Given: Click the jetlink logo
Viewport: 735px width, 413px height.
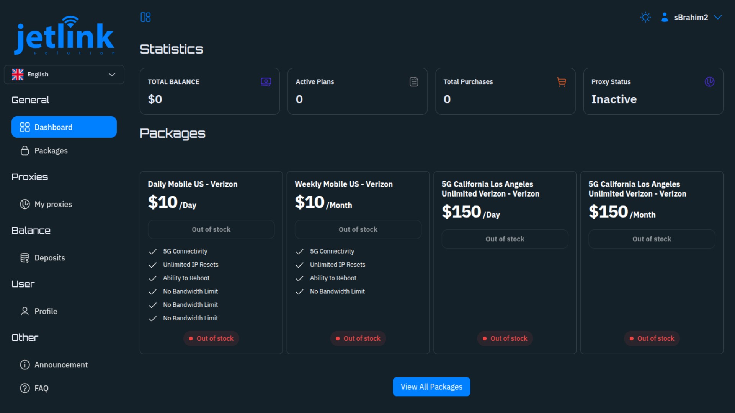Looking at the screenshot, I should (64, 35).
